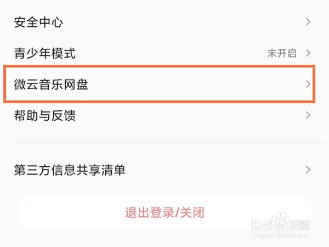This screenshot has height=247, width=329.
Task: Tap chevron arrow beside 微云音乐网盘
Action: tap(308, 84)
